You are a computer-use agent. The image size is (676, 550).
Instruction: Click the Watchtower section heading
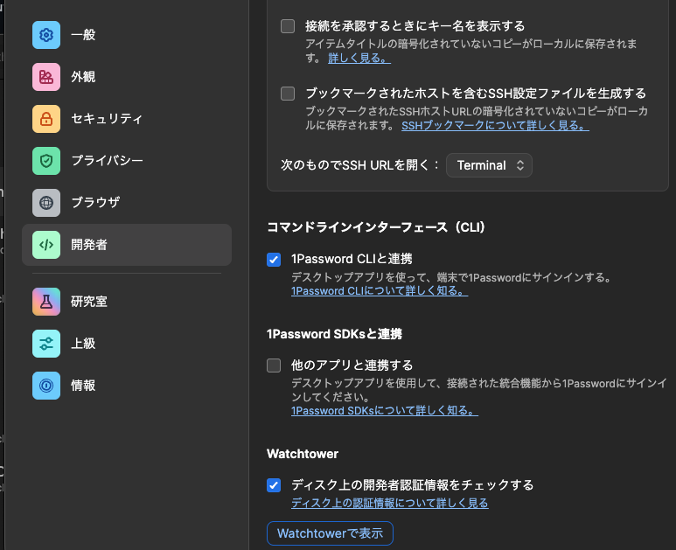[x=303, y=454]
